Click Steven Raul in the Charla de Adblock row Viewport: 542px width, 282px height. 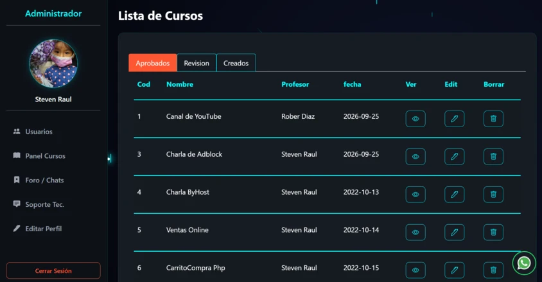[299, 154]
